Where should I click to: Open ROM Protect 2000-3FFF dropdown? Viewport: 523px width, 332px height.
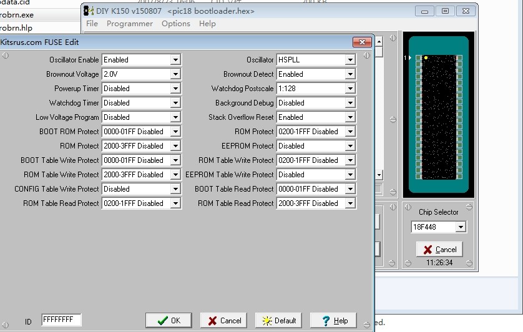(175, 146)
